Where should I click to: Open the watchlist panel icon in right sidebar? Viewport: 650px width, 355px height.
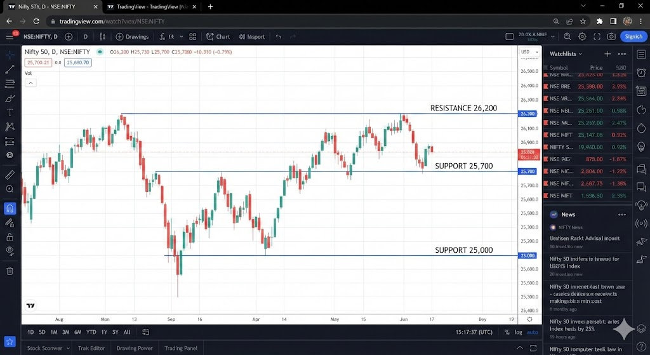pos(641,55)
